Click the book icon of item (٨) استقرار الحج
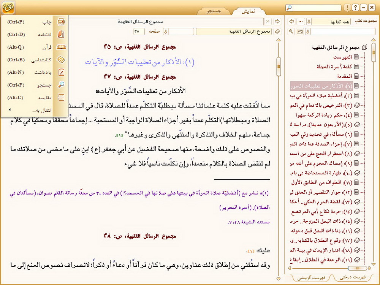 point(357,154)
